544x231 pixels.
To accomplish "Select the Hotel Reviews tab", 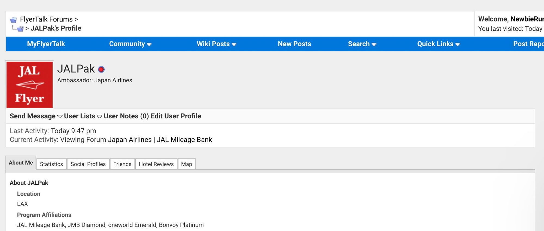I will pos(156,164).
